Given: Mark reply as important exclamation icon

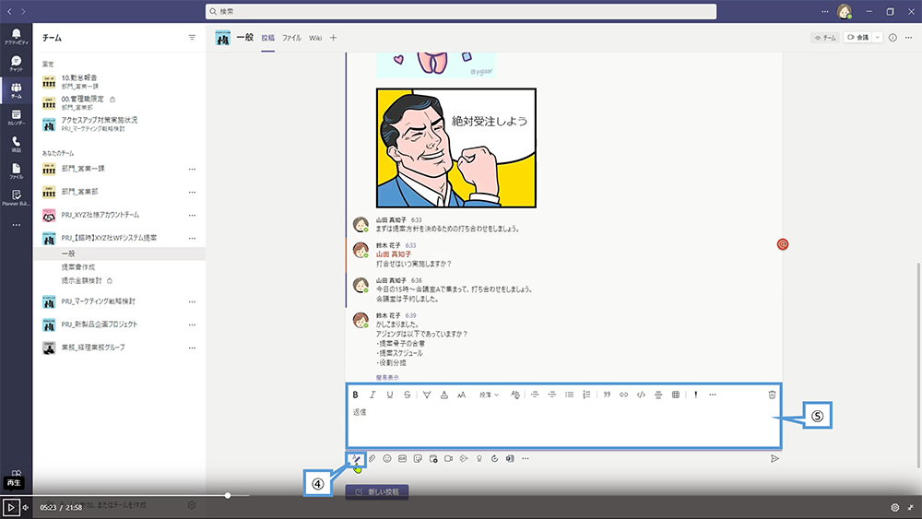Looking at the screenshot, I should pos(695,395).
